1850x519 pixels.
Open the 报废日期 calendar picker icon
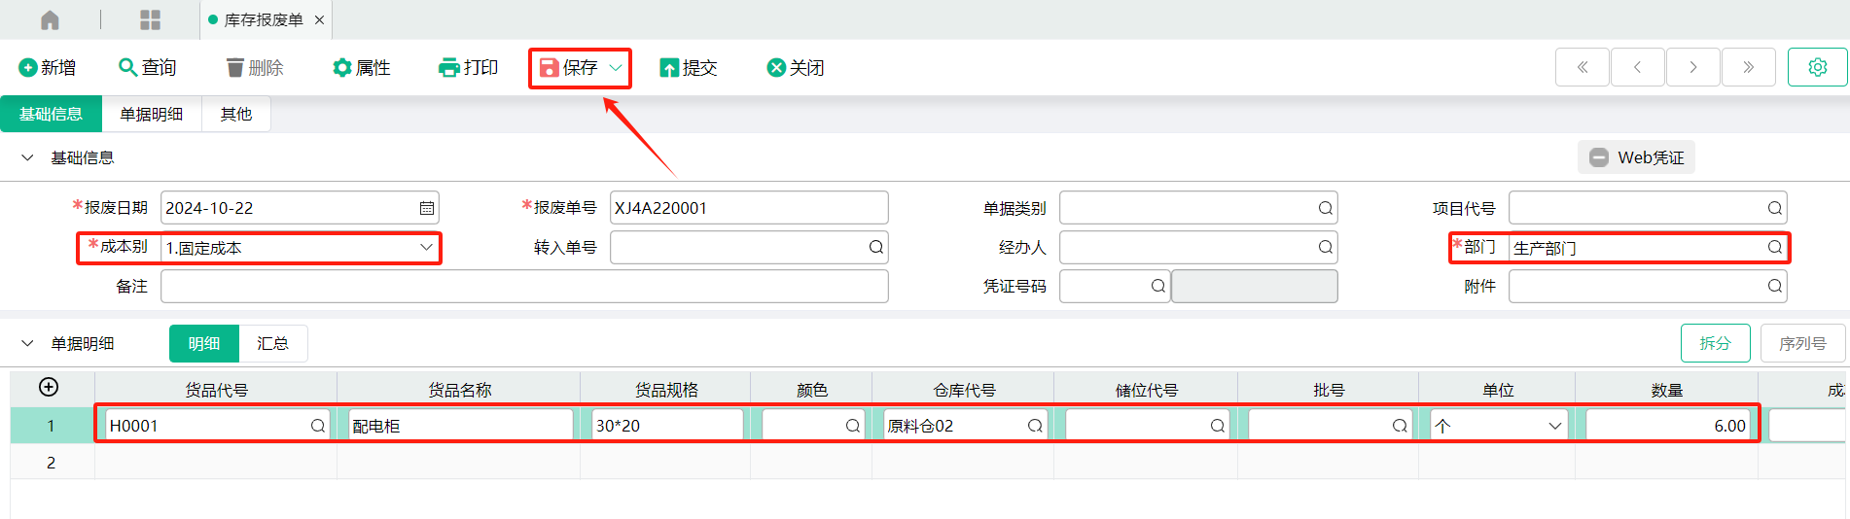(426, 208)
